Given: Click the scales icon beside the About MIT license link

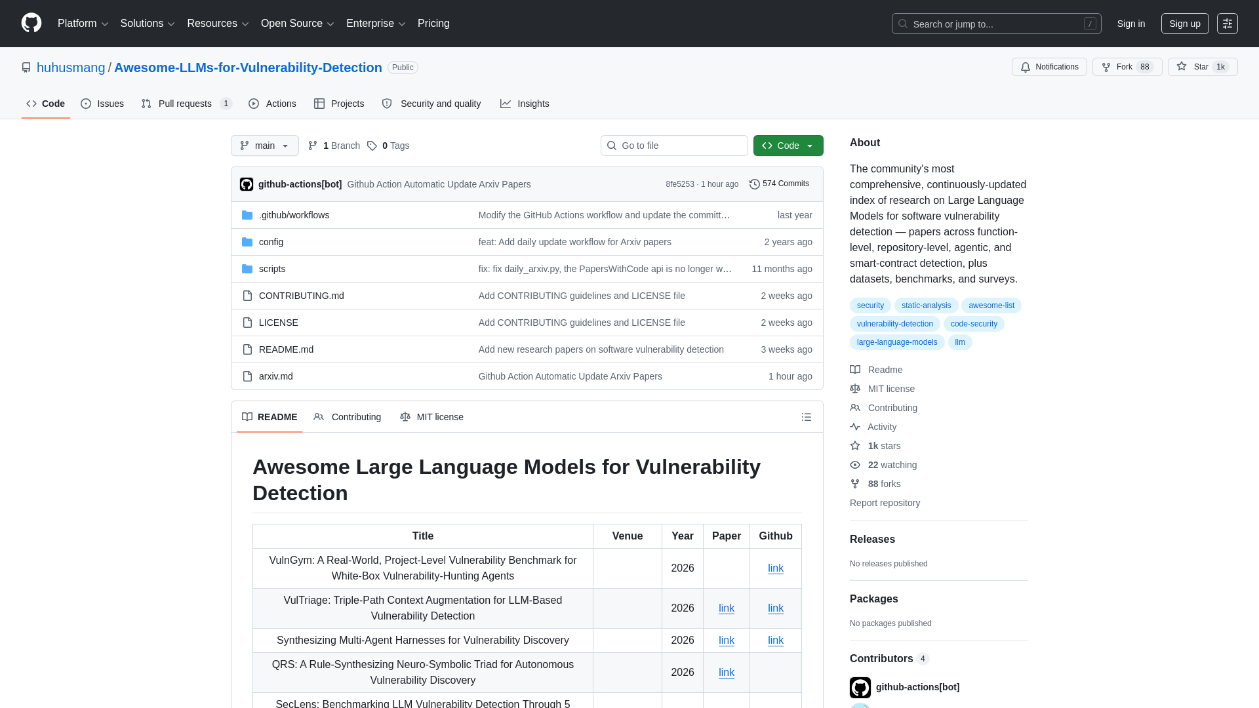Looking at the screenshot, I should coord(855,389).
